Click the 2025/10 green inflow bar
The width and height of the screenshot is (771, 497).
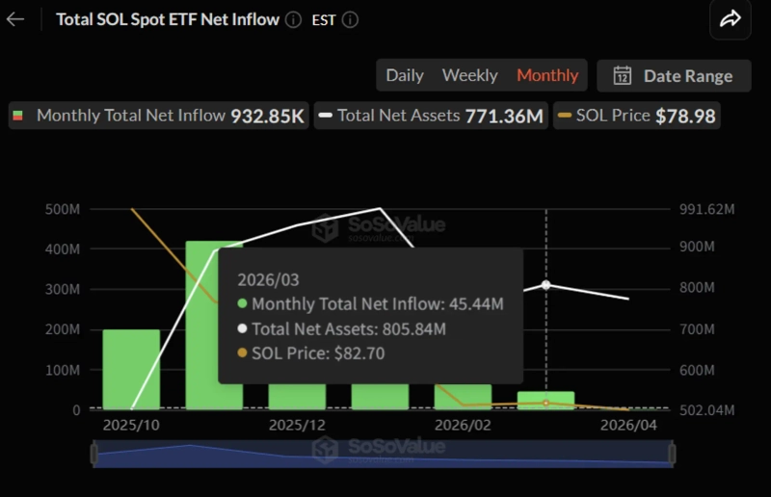pyautogui.click(x=131, y=370)
